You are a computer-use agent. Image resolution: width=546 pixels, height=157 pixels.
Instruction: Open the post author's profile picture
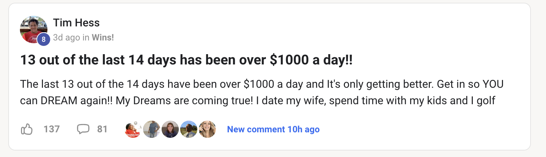33,28
